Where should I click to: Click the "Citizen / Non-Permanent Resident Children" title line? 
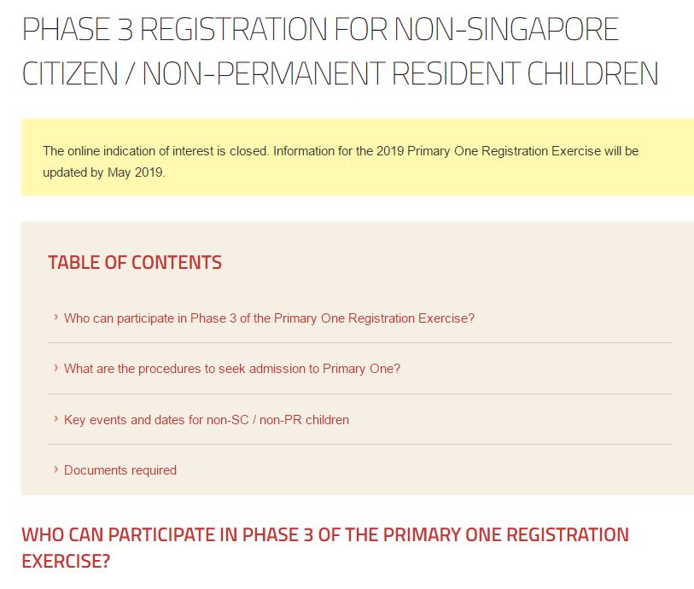[340, 74]
